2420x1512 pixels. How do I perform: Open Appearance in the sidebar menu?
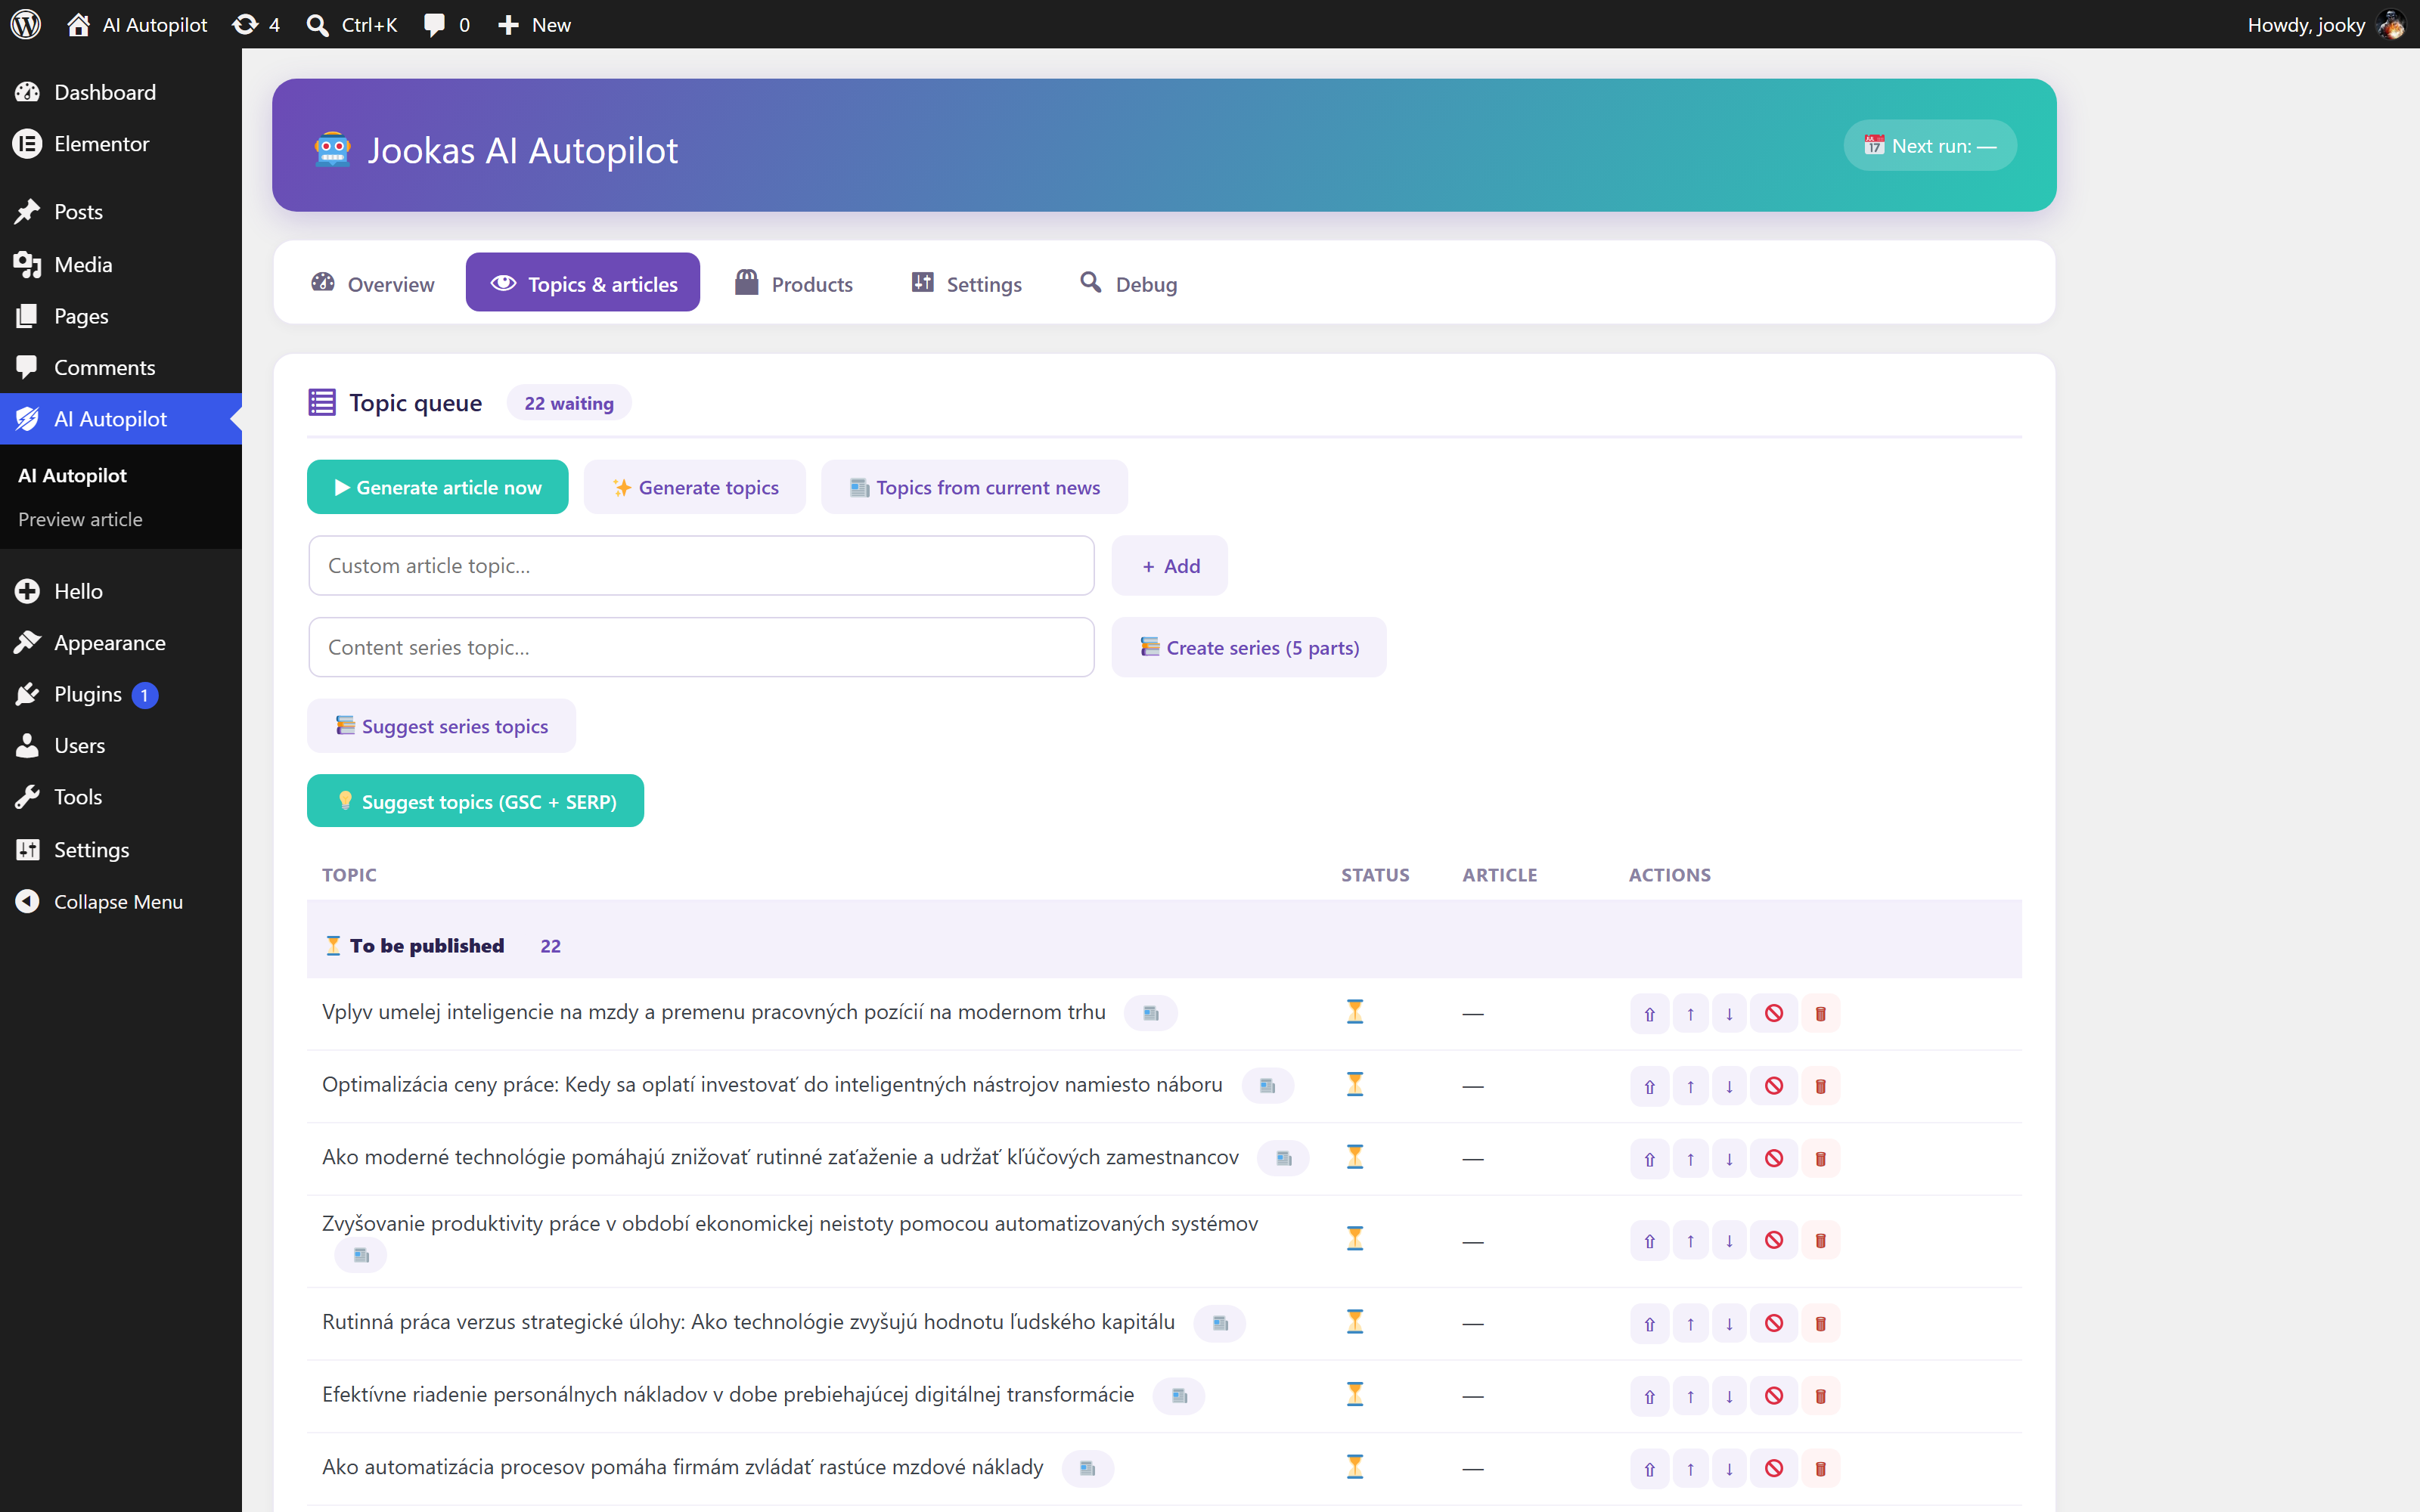pyautogui.click(x=121, y=642)
